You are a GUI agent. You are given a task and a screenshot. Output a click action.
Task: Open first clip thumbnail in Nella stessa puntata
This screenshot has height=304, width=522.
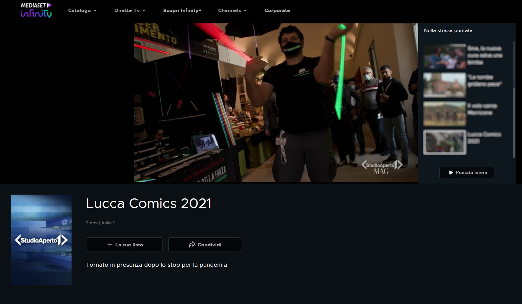[x=445, y=56]
